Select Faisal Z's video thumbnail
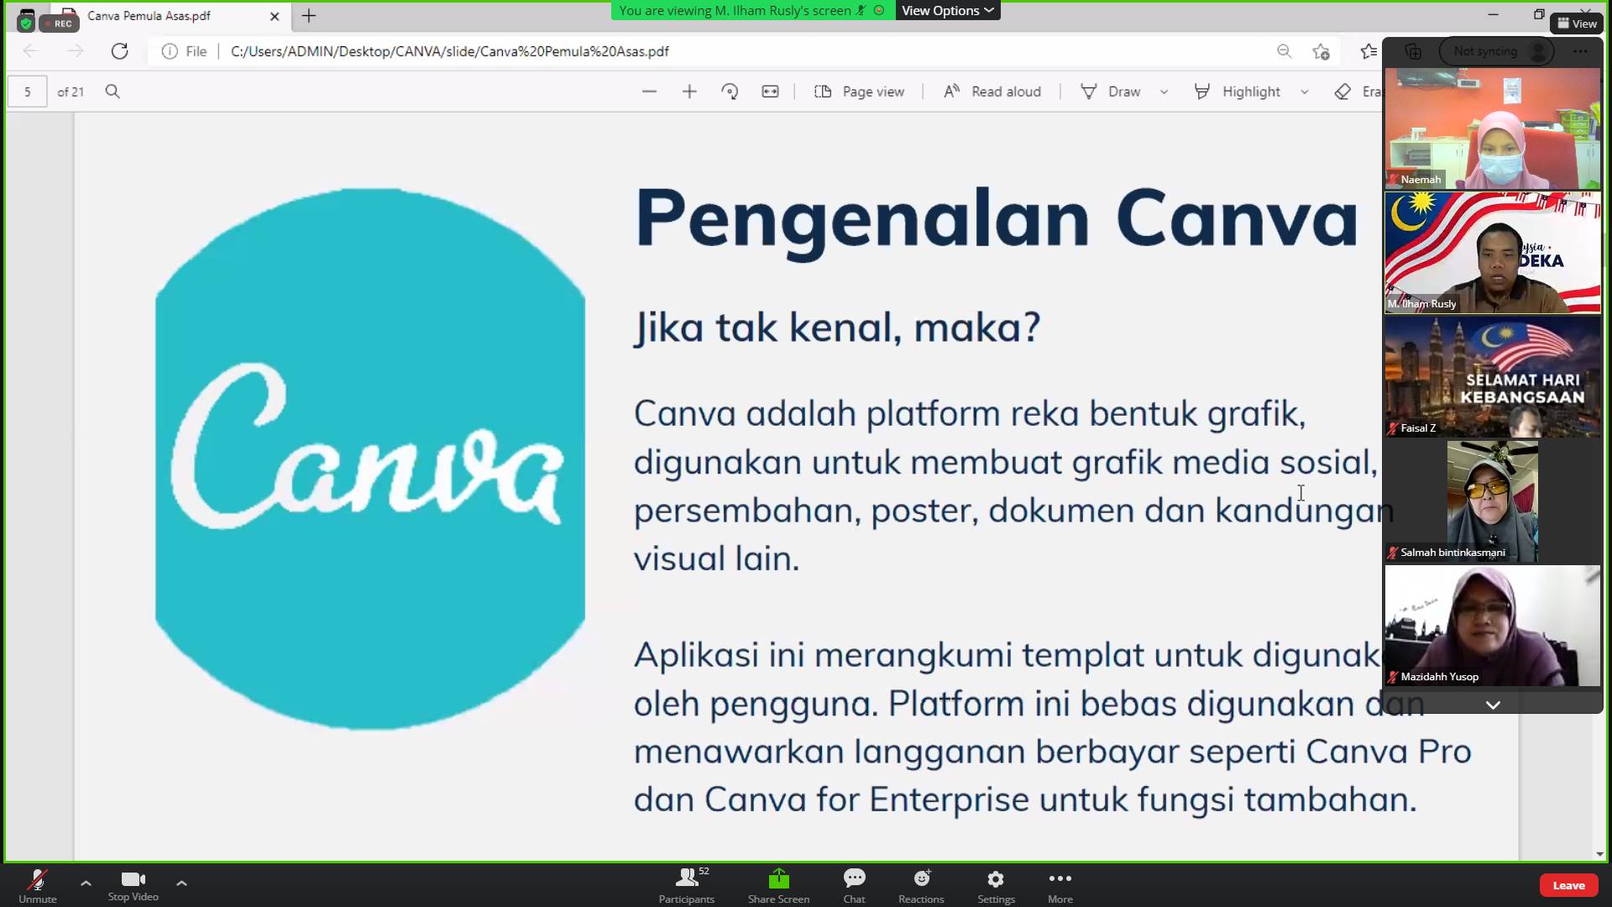Viewport: 1612px width, 907px height. pyautogui.click(x=1493, y=377)
